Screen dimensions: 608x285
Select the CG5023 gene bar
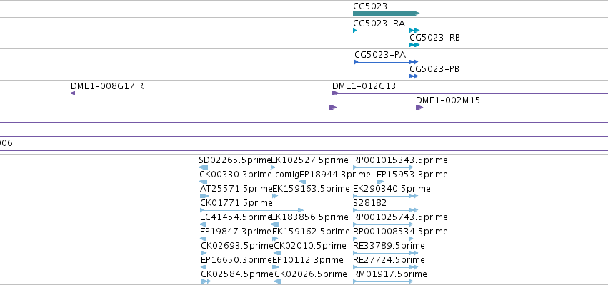(387, 14)
